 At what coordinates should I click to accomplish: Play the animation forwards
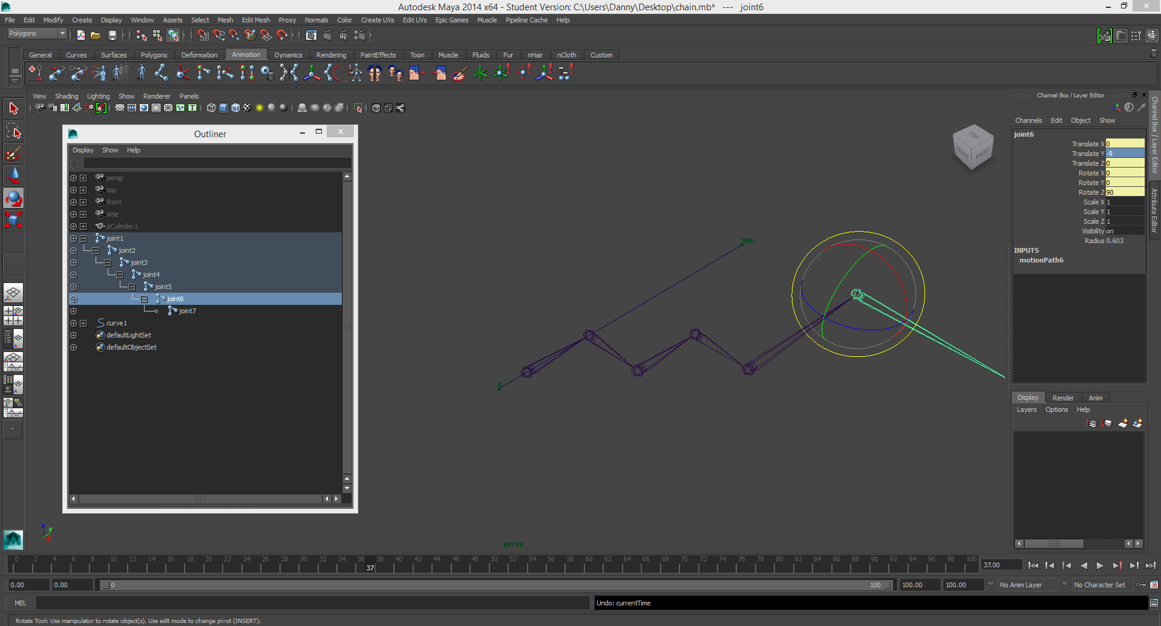point(1100,566)
